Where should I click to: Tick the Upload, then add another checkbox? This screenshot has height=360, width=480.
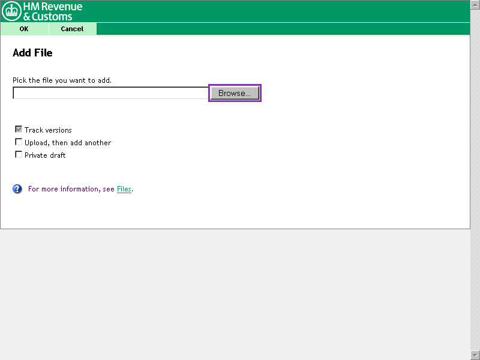(19, 142)
